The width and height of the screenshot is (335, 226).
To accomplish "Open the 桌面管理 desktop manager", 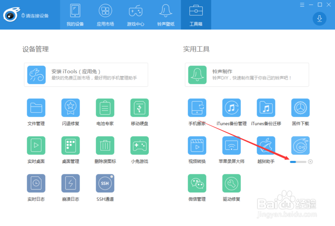I will pyautogui.click(x=70, y=145).
